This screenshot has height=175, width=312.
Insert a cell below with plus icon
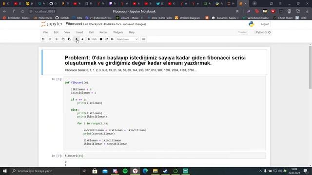[x=50, y=39]
